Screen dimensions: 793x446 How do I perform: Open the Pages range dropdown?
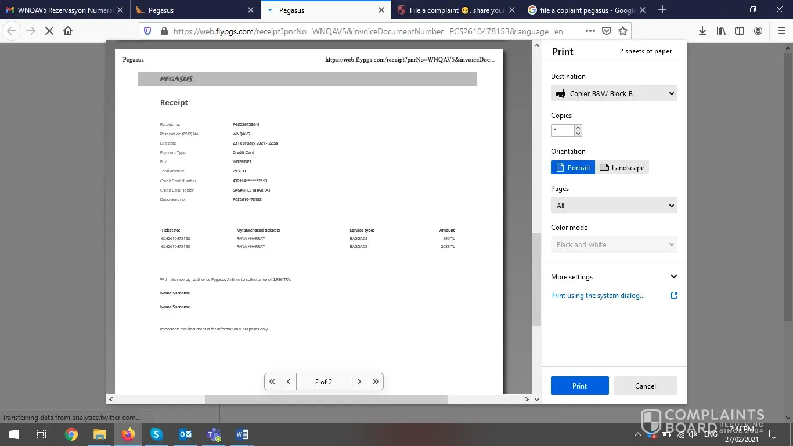click(x=614, y=206)
